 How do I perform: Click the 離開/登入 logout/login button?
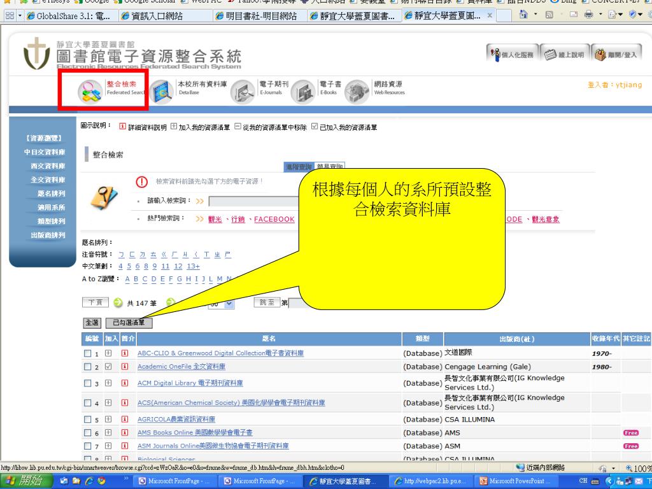tap(616, 54)
